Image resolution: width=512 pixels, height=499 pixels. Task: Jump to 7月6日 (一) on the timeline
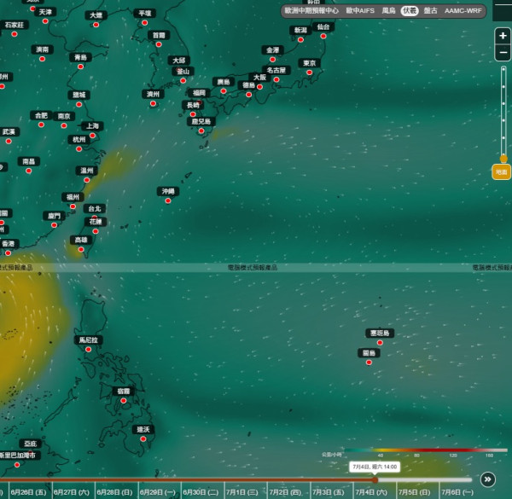457,492
